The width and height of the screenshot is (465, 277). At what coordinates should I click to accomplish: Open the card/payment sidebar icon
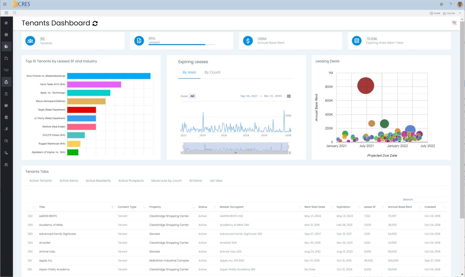click(6, 141)
